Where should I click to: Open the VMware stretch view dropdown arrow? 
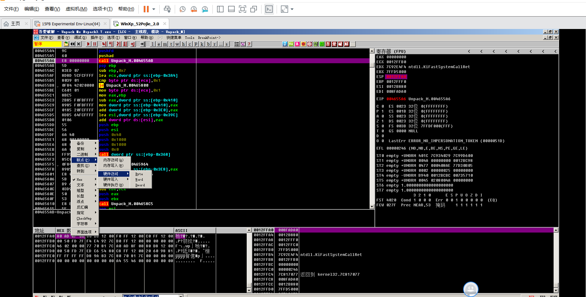[x=292, y=9]
